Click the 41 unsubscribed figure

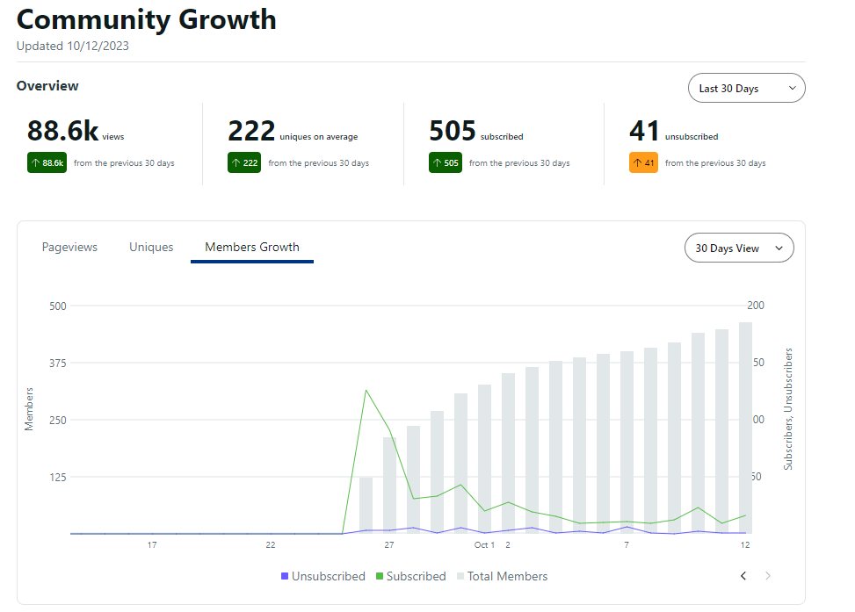pyautogui.click(x=644, y=131)
